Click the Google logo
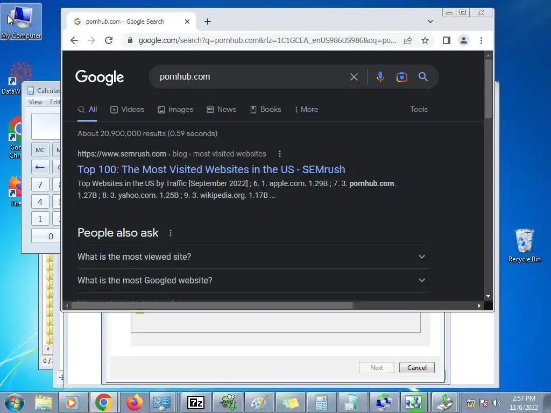This screenshot has height=413, width=551. tap(100, 77)
